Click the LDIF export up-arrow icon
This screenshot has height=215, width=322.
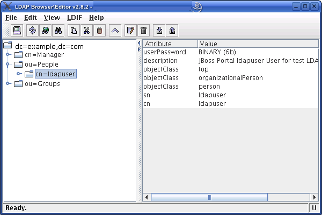[x=172, y=31]
